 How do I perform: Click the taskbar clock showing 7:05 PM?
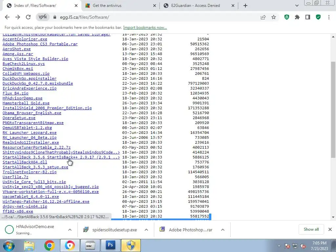[x=319, y=246]
